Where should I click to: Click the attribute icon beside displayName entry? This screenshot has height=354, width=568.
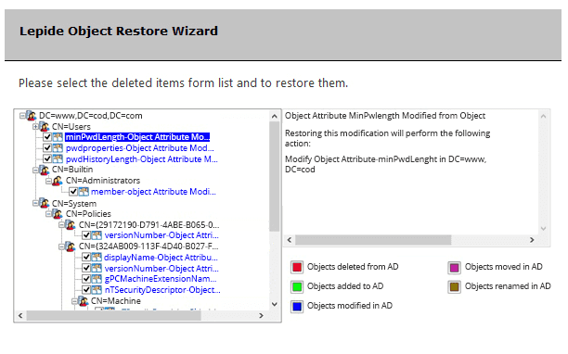[x=97, y=257]
